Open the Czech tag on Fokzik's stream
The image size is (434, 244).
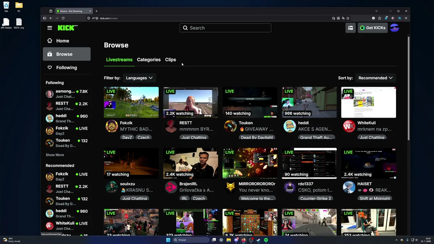143,137
